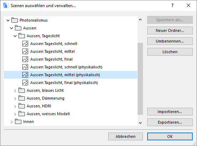Select scene icon for Aussen Tageslicht, final
This screenshot has width=197, height=146.
[25, 59]
